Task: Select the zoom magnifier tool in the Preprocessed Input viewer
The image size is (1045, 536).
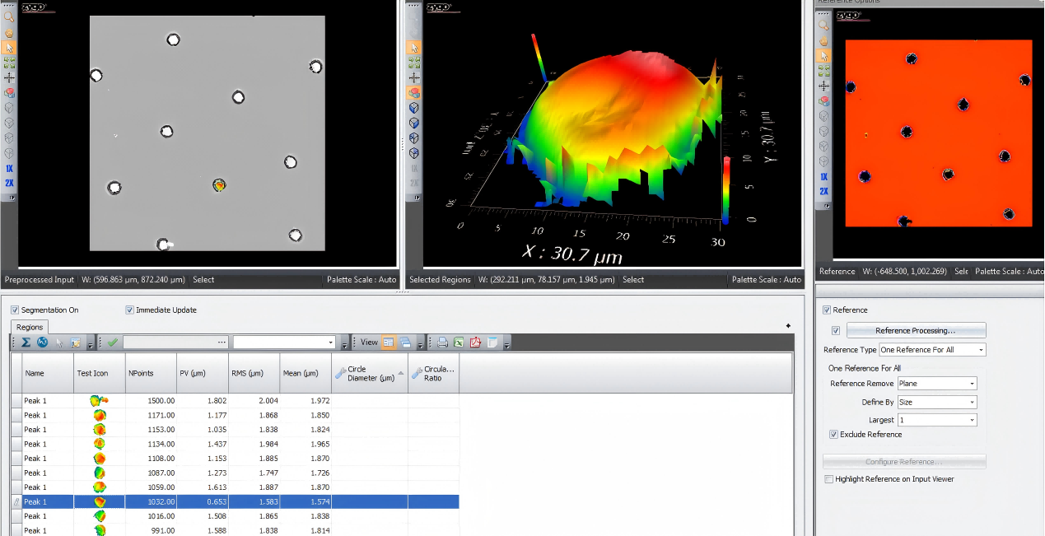Action: click(9, 16)
